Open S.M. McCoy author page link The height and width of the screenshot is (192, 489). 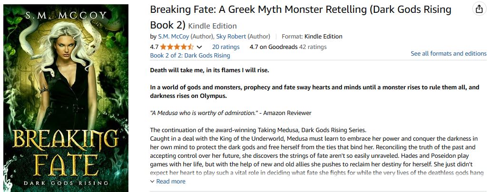click(174, 37)
